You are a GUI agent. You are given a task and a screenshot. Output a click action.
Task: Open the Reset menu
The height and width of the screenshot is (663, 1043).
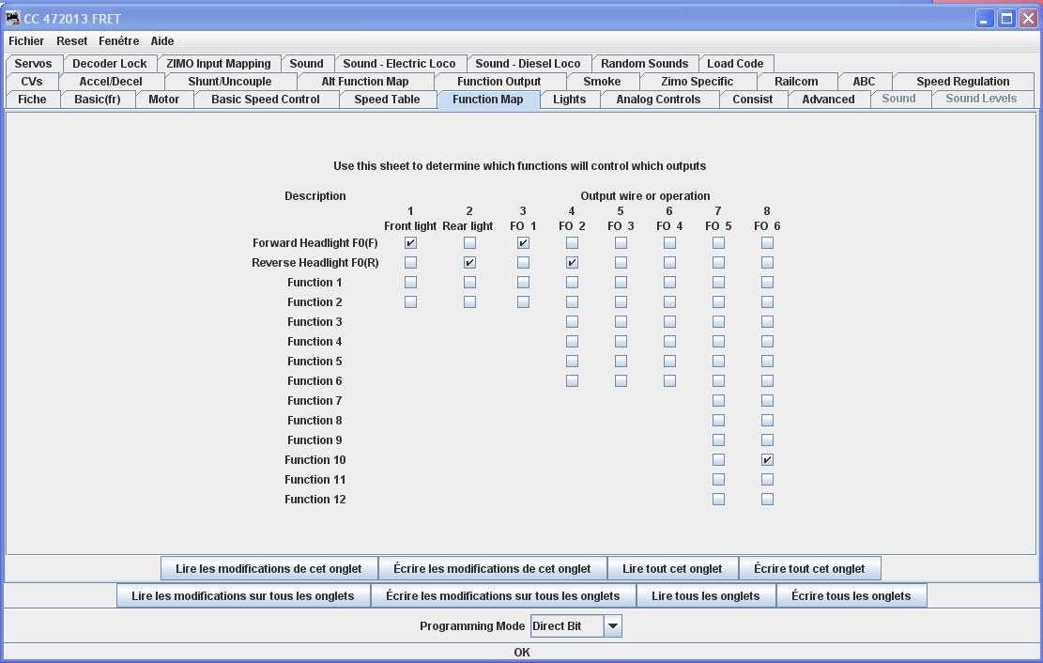click(x=72, y=40)
